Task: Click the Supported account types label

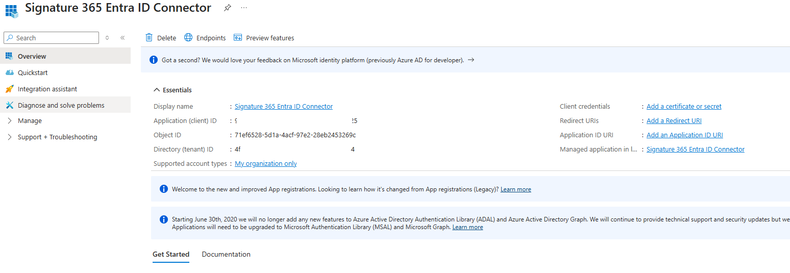Action: (x=190, y=164)
